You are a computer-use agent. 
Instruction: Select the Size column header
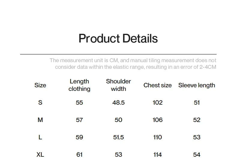(40, 85)
